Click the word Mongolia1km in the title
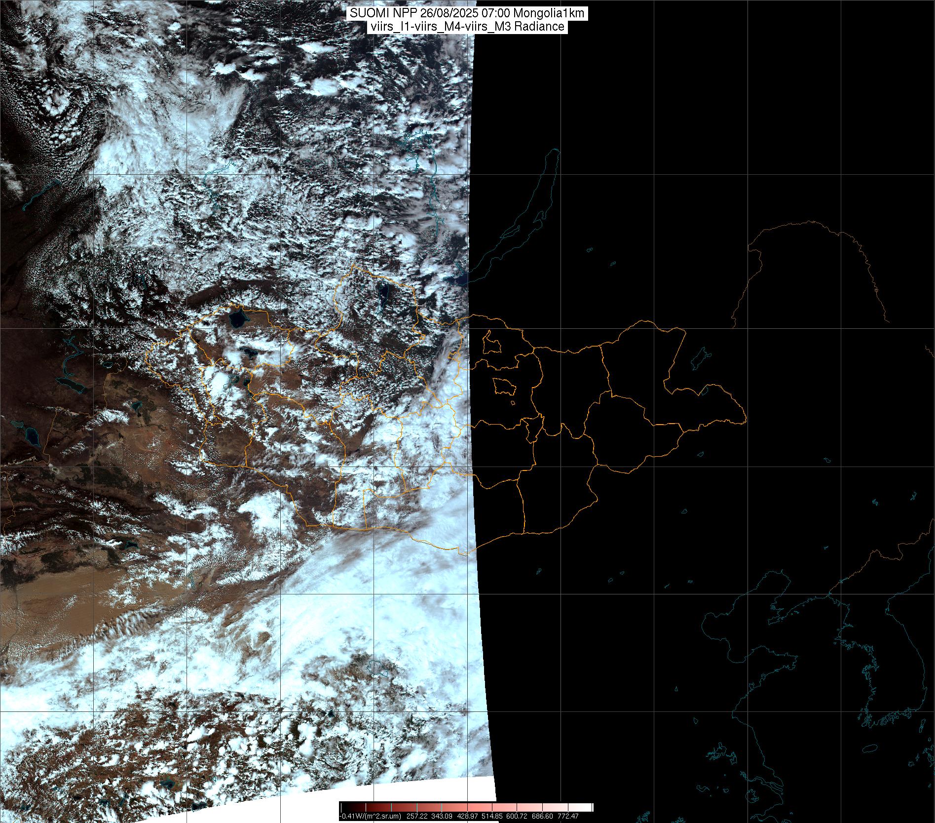The image size is (935, 823). (549, 13)
